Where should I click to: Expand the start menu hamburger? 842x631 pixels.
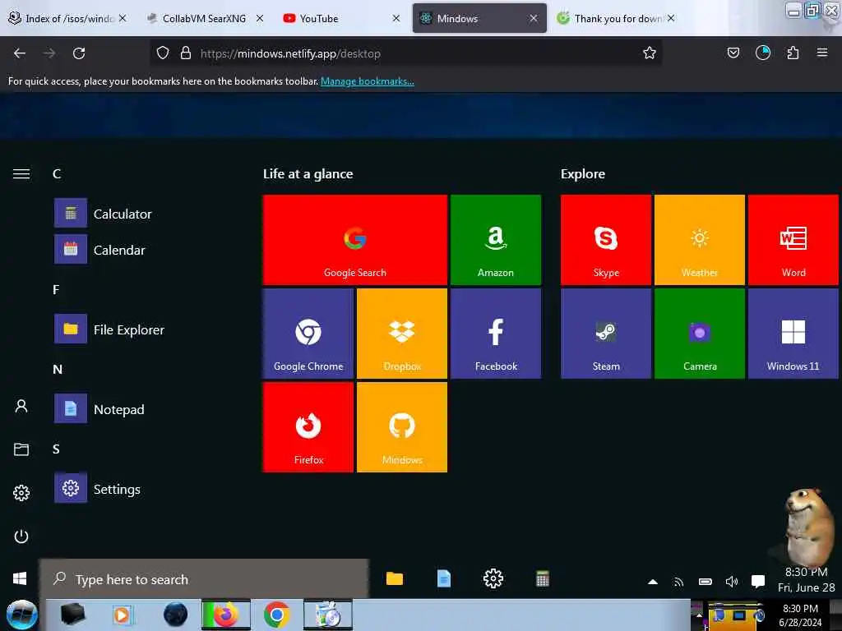pyautogui.click(x=21, y=174)
